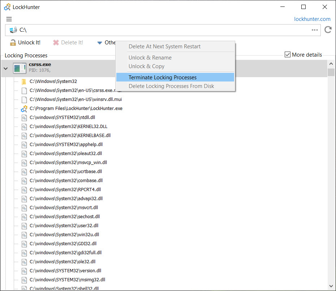336x291 pixels.
Task: Click the csrss.exe process icon
Action: click(20, 68)
